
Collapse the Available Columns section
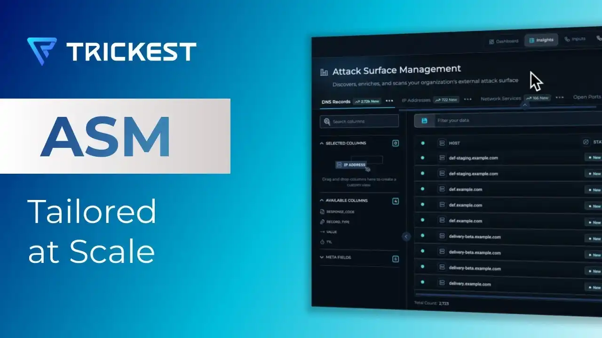(x=322, y=200)
